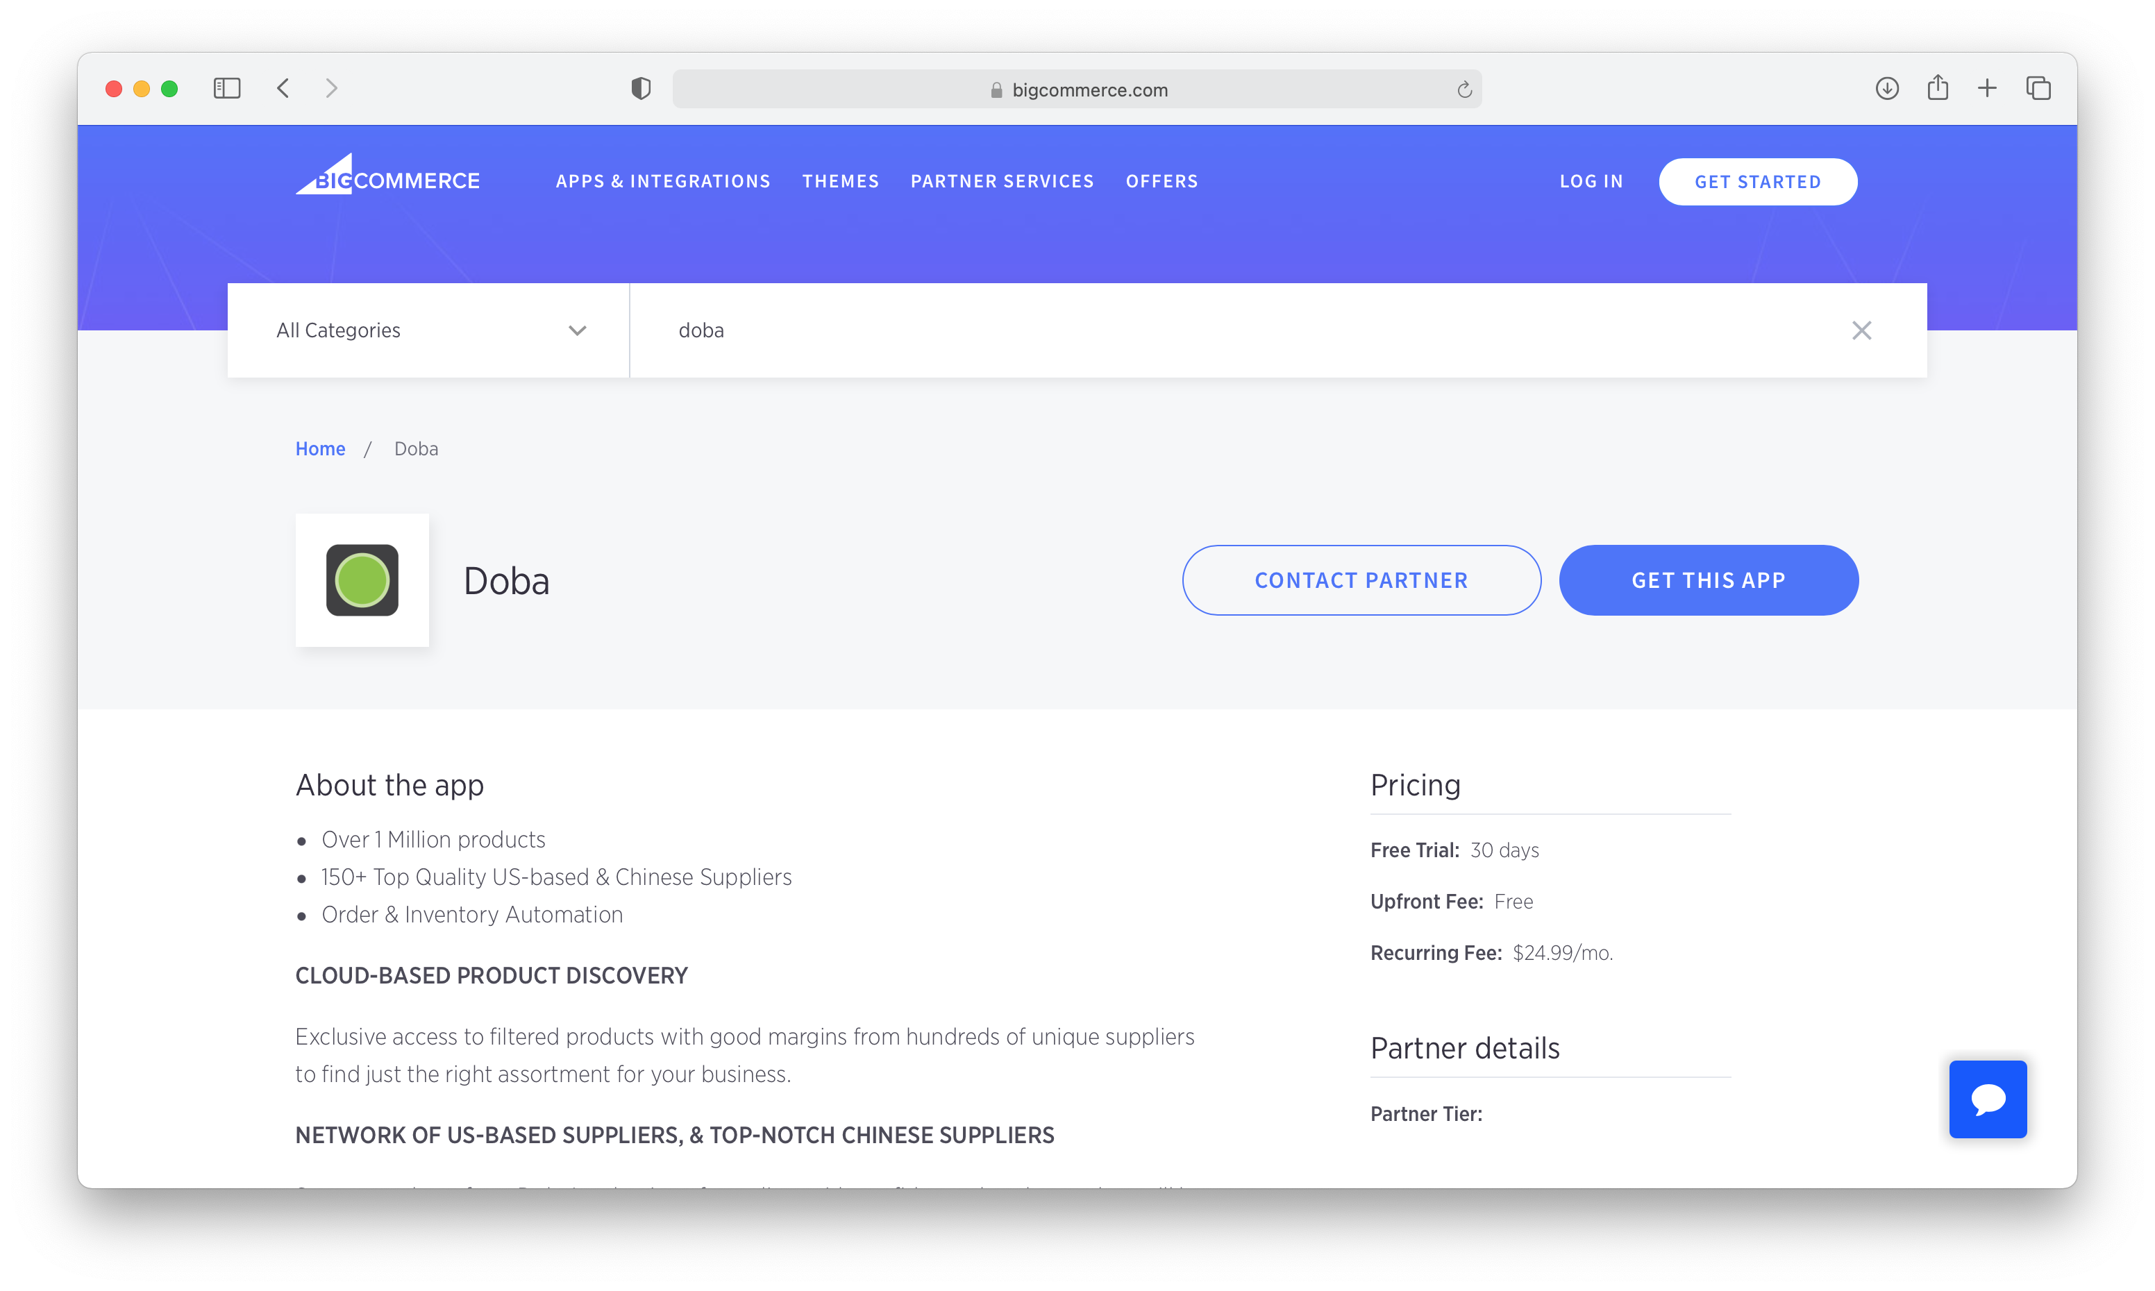
Task: Reload page using refresh icon
Action: (x=1464, y=90)
